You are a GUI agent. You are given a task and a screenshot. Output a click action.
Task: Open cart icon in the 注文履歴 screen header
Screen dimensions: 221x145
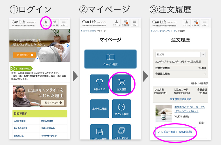point(195,23)
